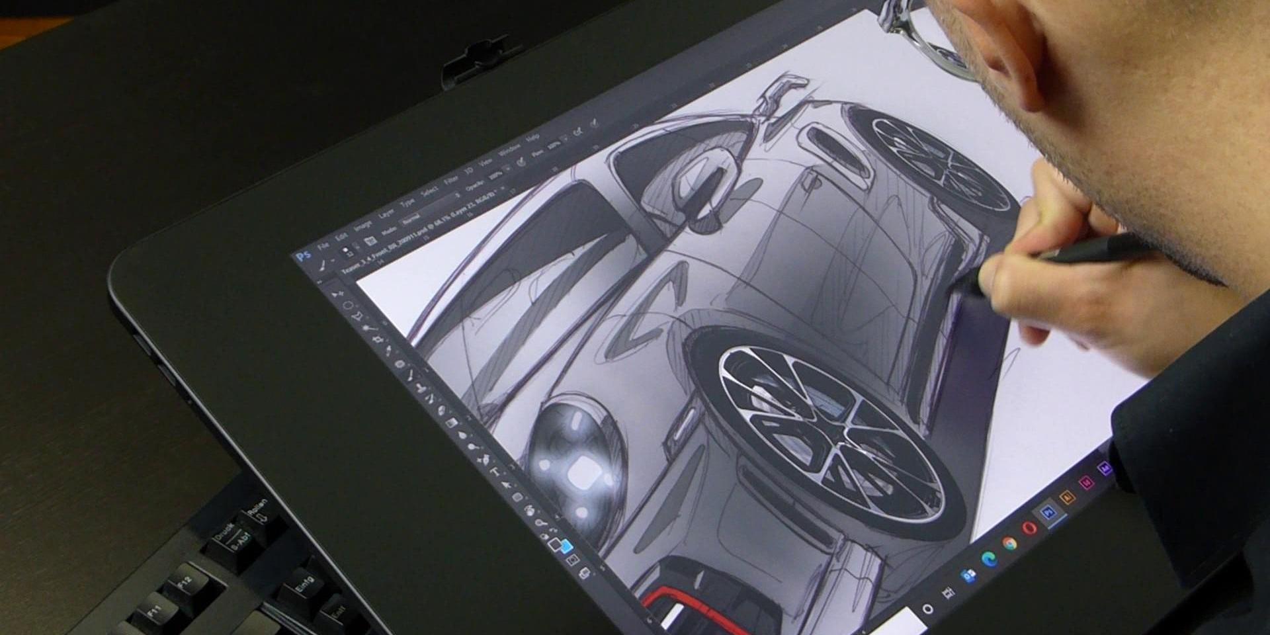Open the brush tool preset picker
1270x635 pixels.
[325, 264]
